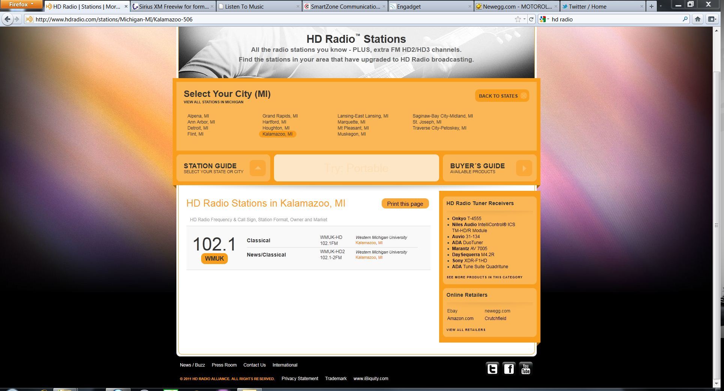Screen dimensions: 724x391
Task: Open the YouTube icon in footer
Action: click(525, 369)
